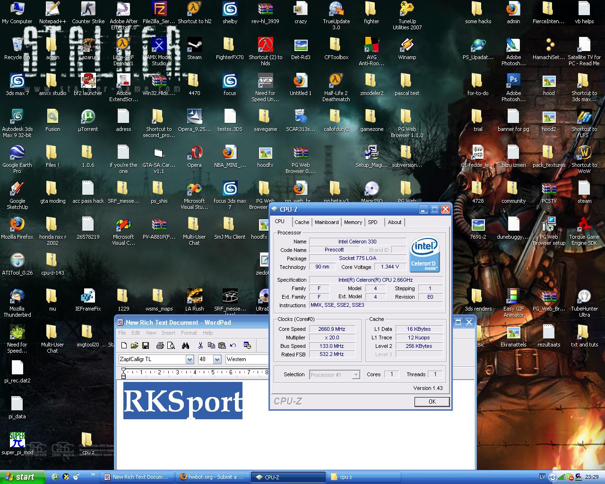605x484 pixels.
Task: Select the Mozilla Thunderbird desktop icon
Action: tap(17, 303)
